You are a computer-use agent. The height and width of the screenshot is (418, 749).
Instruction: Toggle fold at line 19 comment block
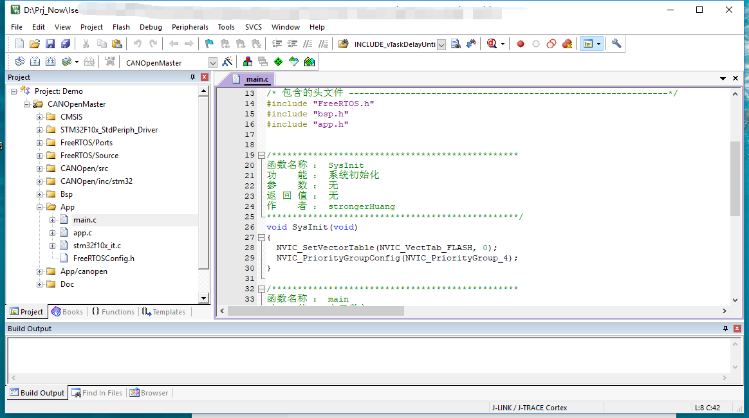tap(261, 155)
